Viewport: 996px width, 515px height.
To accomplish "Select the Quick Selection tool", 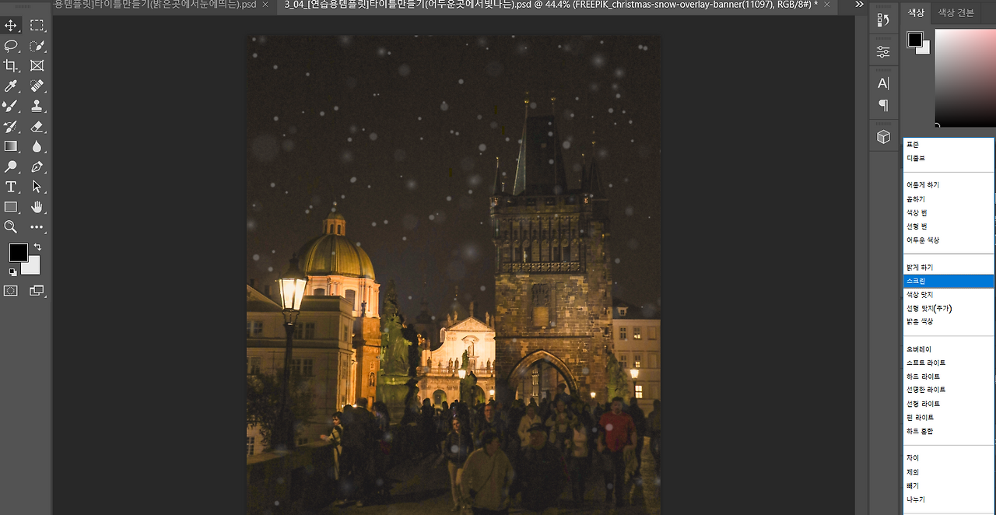I will coord(37,46).
